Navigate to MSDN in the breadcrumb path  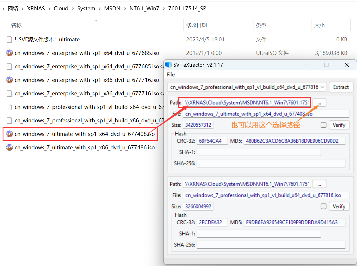tap(112, 9)
